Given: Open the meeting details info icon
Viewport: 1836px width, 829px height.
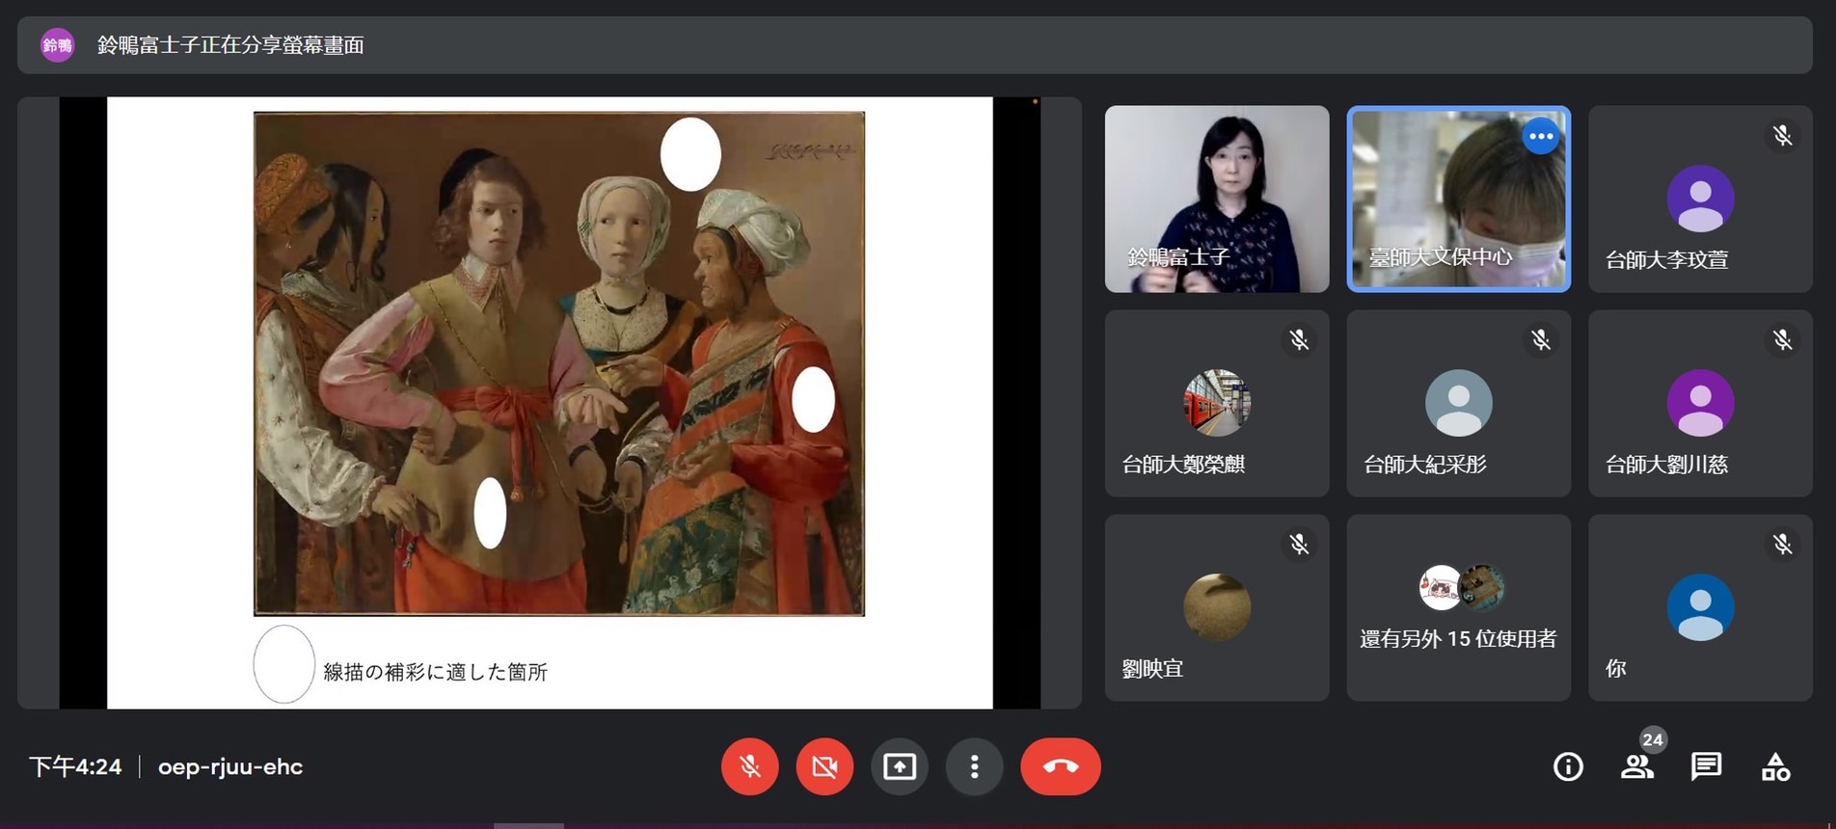Looking at the screenshot, I should point(1568,766).
